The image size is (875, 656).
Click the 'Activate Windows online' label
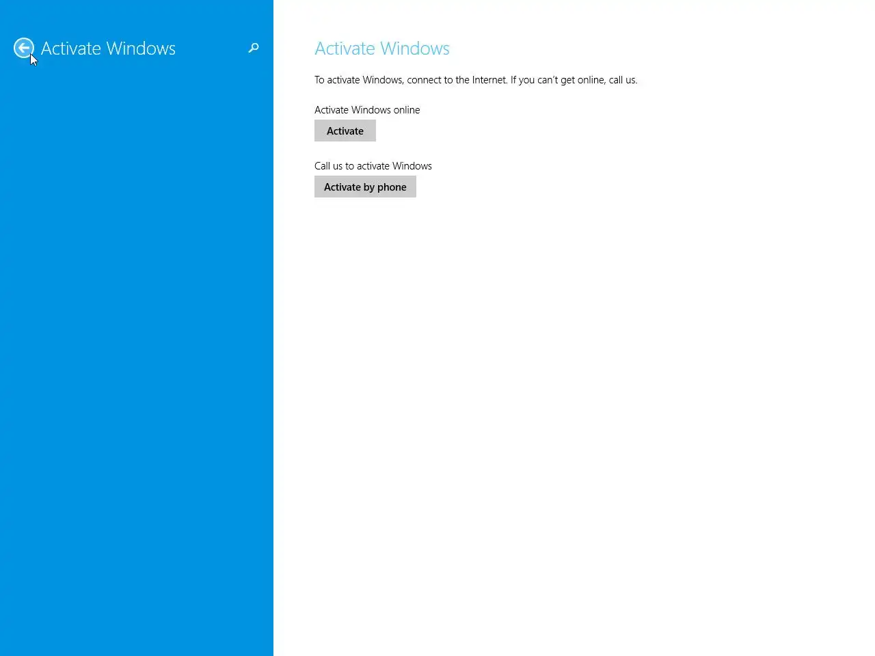[x=367, y=110]
